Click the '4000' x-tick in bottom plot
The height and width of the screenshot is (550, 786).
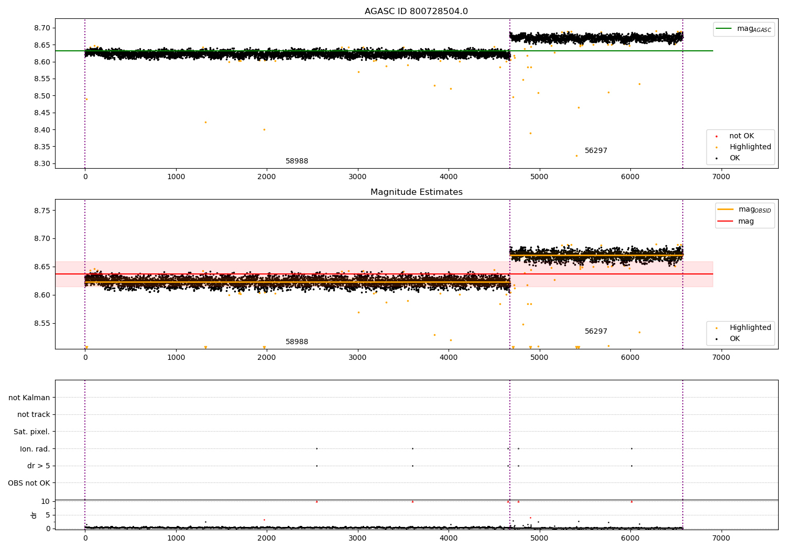pyautogui.click(x=449, y=538)
